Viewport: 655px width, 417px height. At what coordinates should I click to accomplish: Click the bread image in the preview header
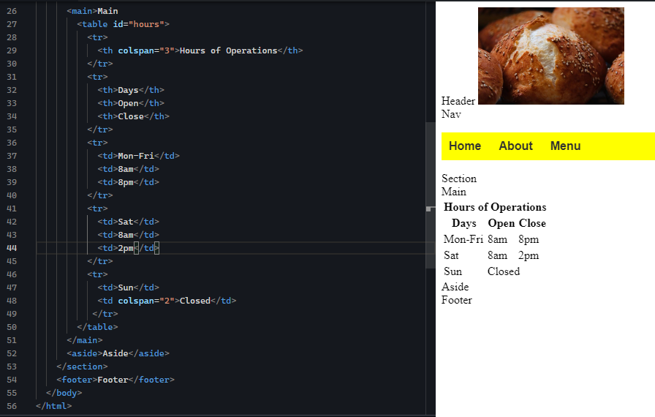tap(550, 56)
